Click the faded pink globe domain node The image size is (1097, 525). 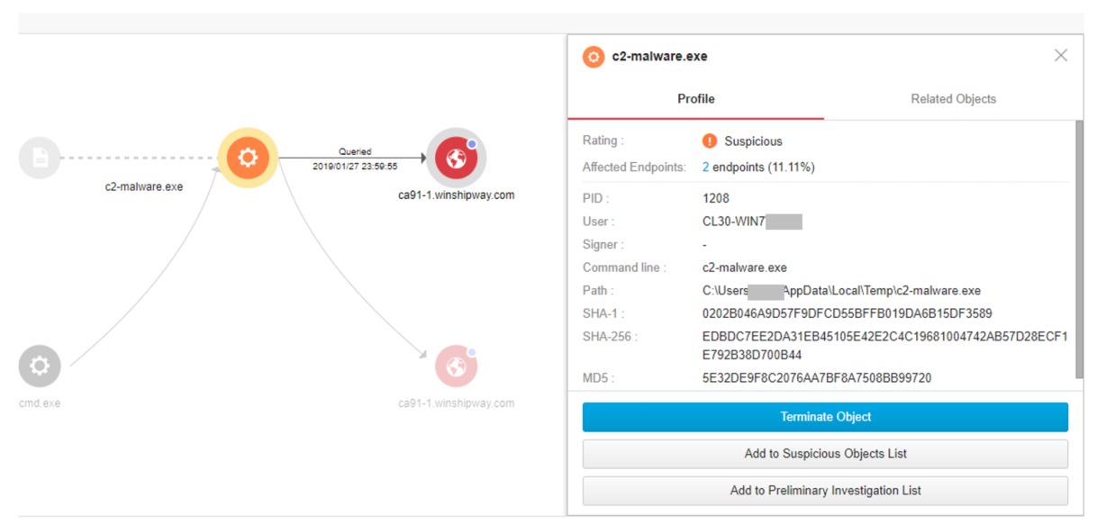point(456,367)
